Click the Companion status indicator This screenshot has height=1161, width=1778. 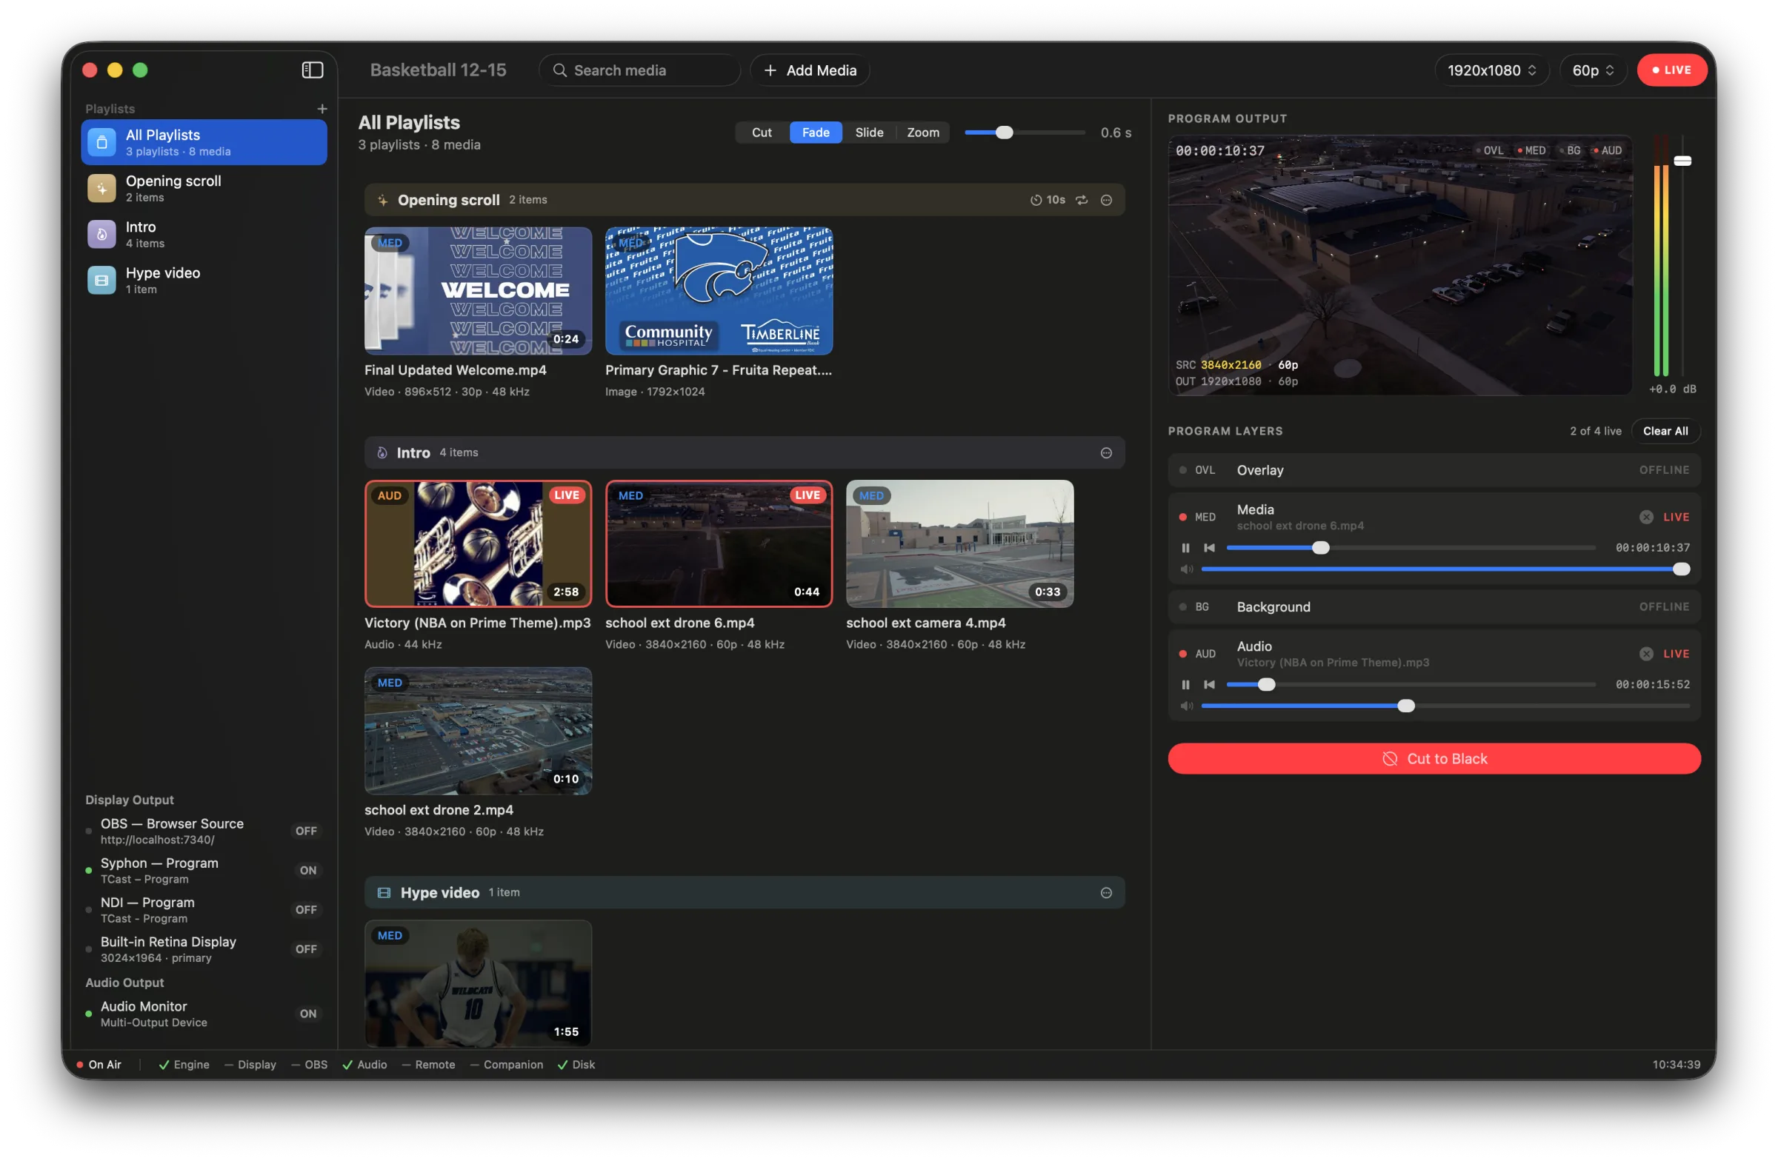point(507,1065)
